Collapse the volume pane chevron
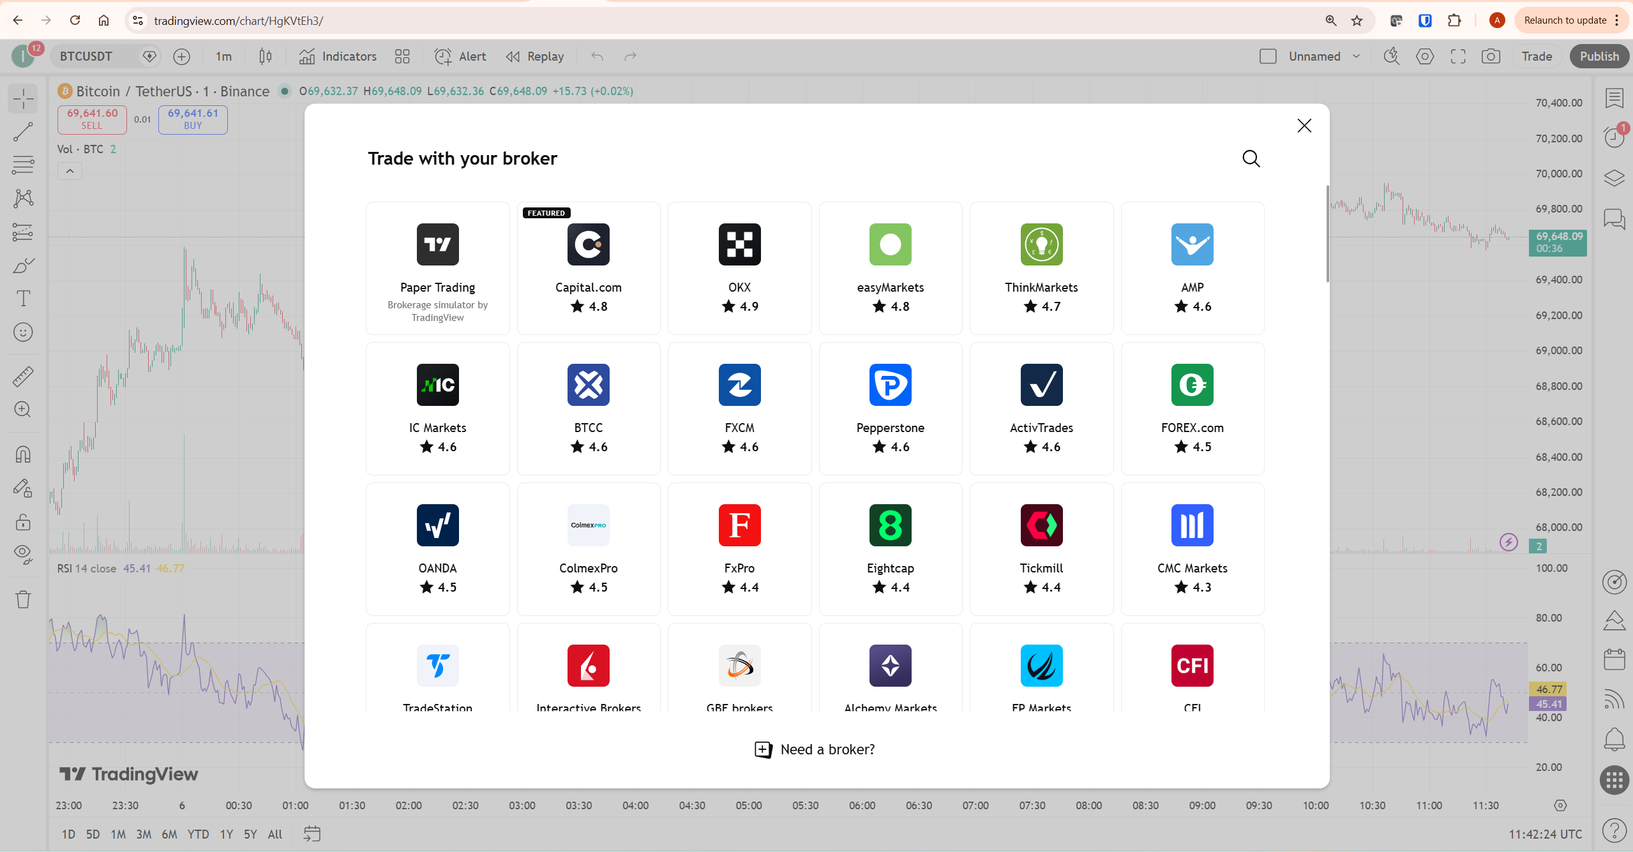 (x=70, y=170)
